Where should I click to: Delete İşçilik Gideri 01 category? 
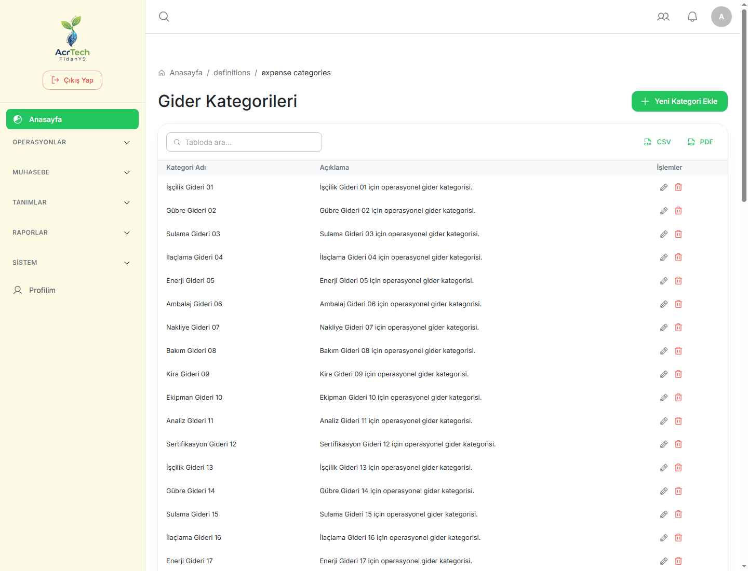tap(678, 187)
